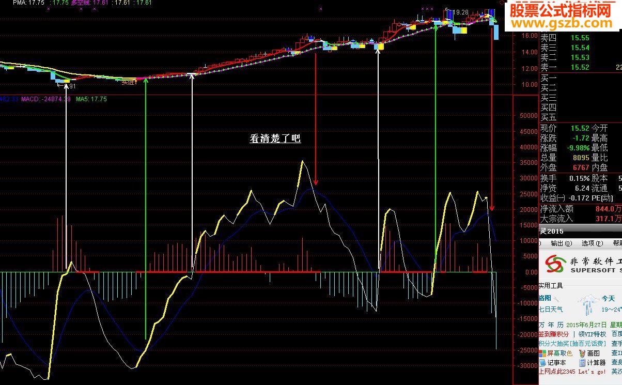Open the 帮助 menu

(x=617, y=243)
